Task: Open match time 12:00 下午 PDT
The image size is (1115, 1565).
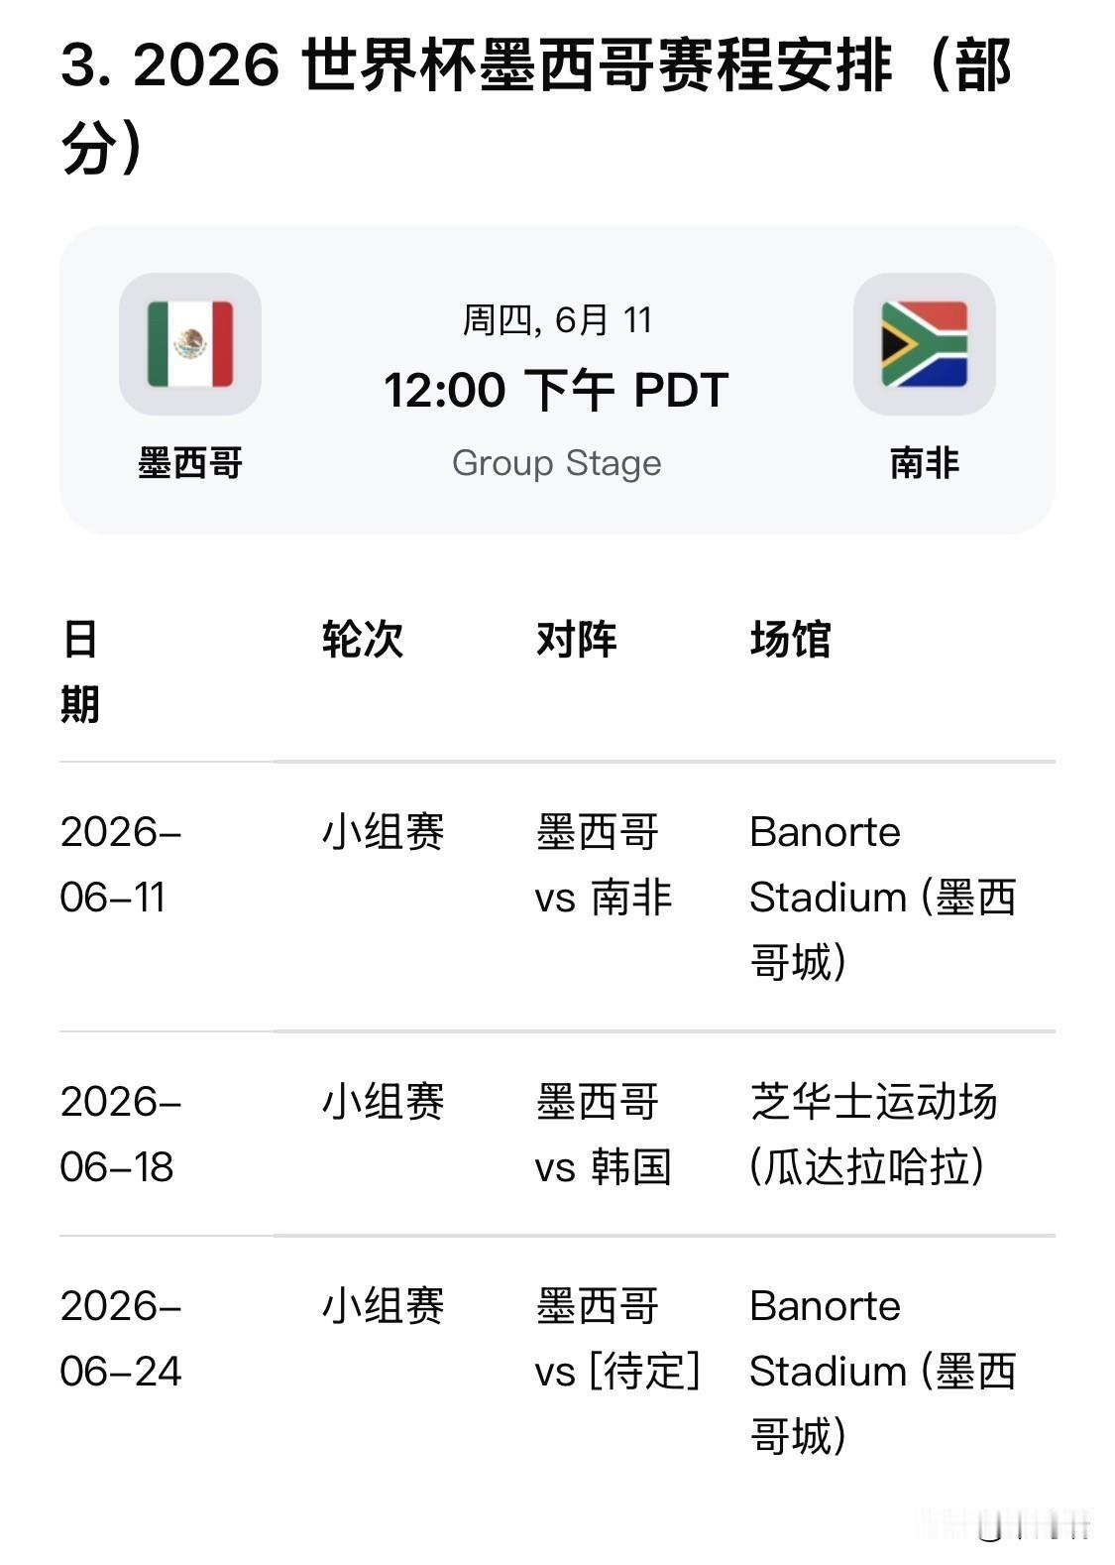Action: [x=557, y=390]
